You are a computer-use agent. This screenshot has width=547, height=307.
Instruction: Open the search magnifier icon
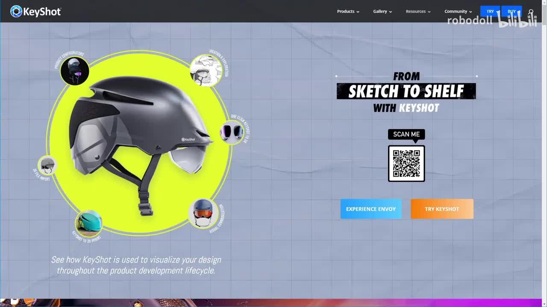click(x=531, y=12)
